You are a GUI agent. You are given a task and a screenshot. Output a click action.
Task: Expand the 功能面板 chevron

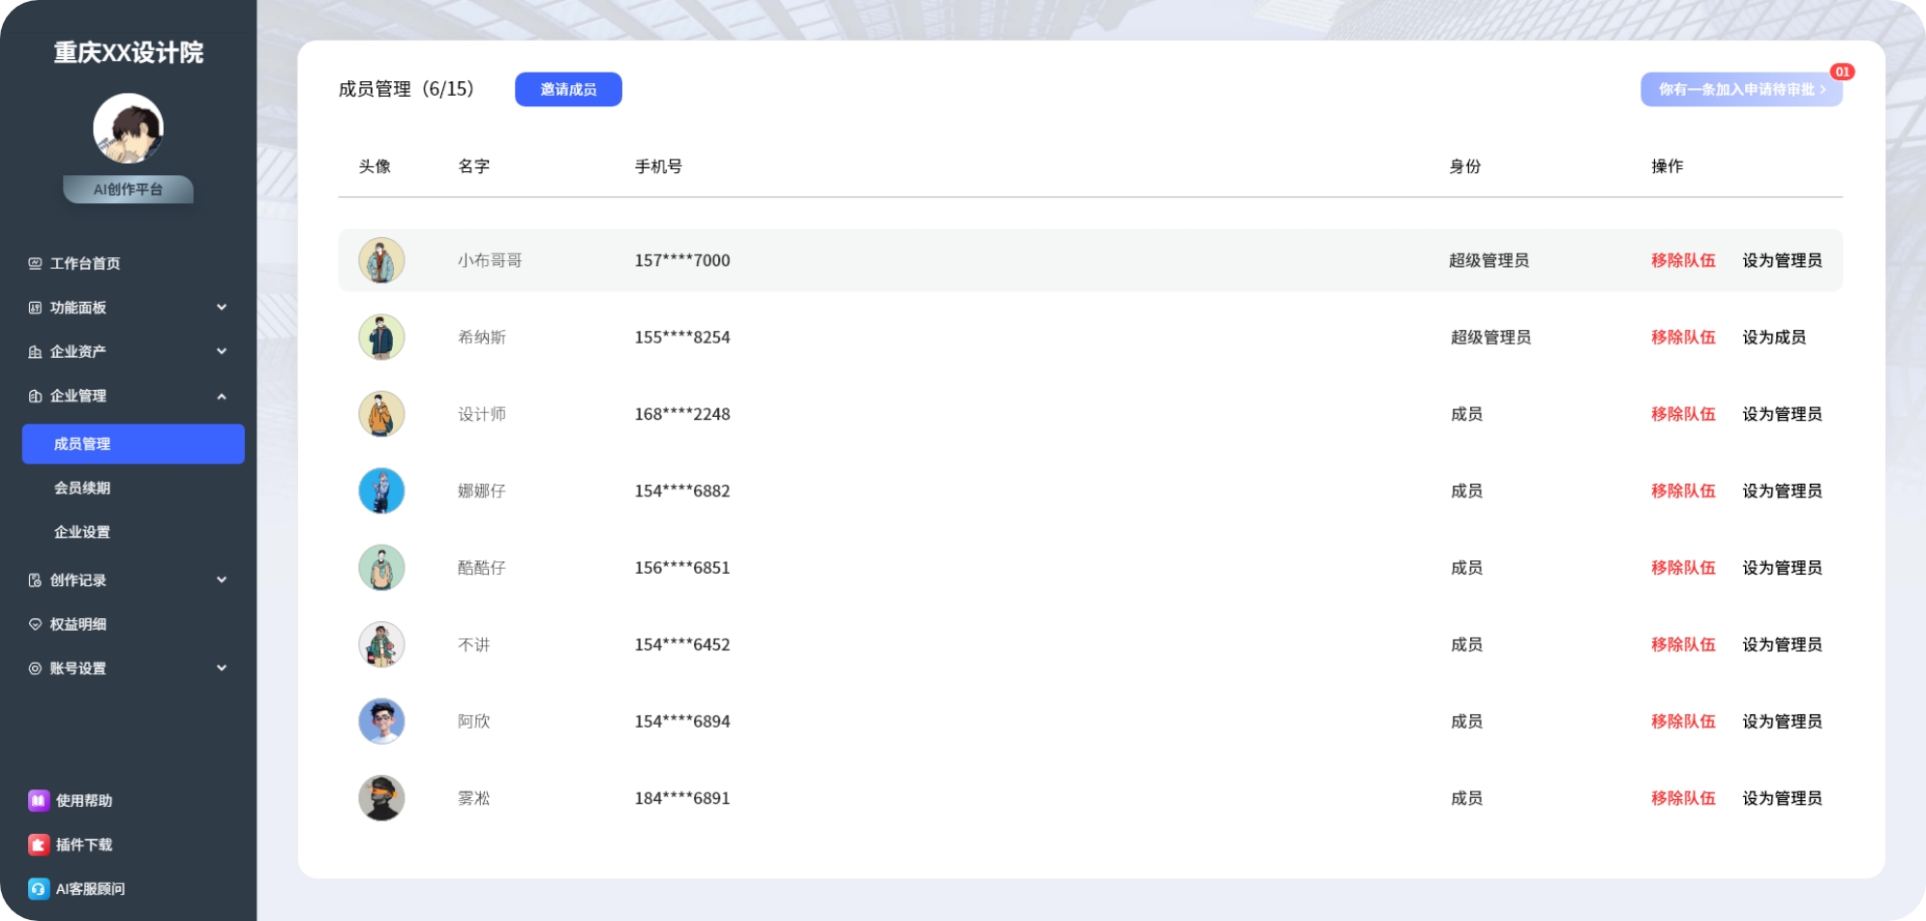(222, 308)
